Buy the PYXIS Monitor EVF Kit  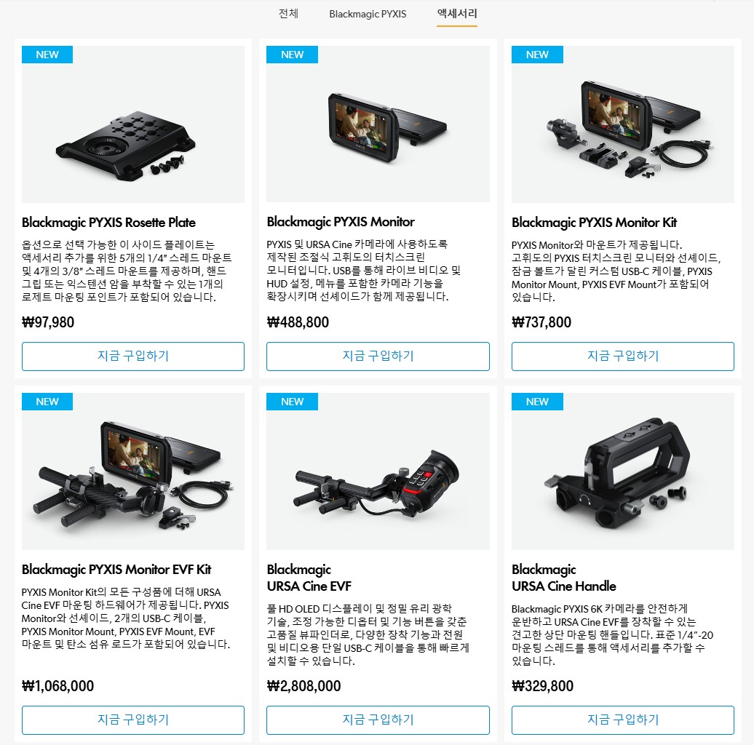[x=133, y=720]
